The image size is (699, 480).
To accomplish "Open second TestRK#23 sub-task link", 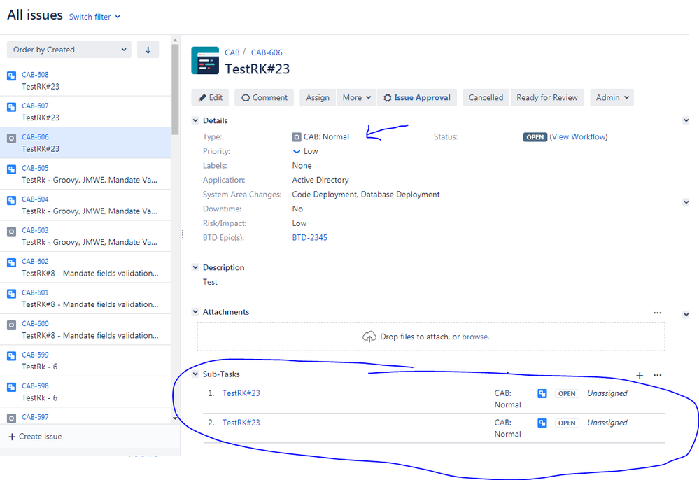I will pyautogui.click(x=241, y=423).
